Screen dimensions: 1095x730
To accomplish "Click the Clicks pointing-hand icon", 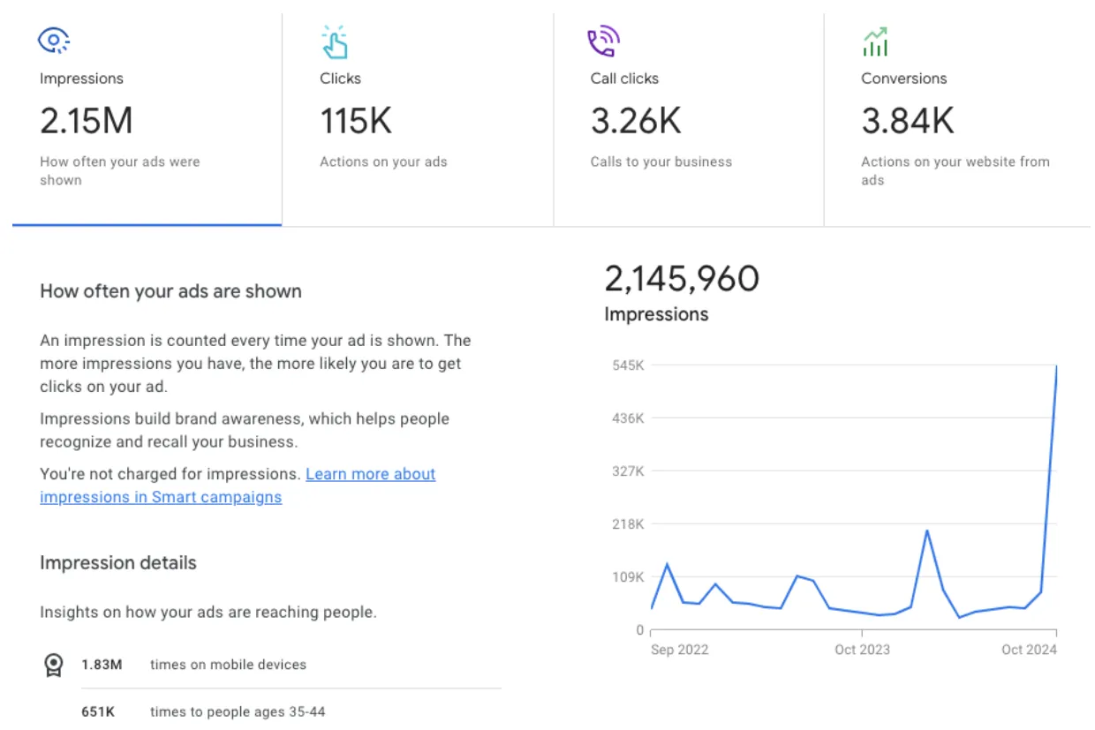I will (x=335, y=41).
